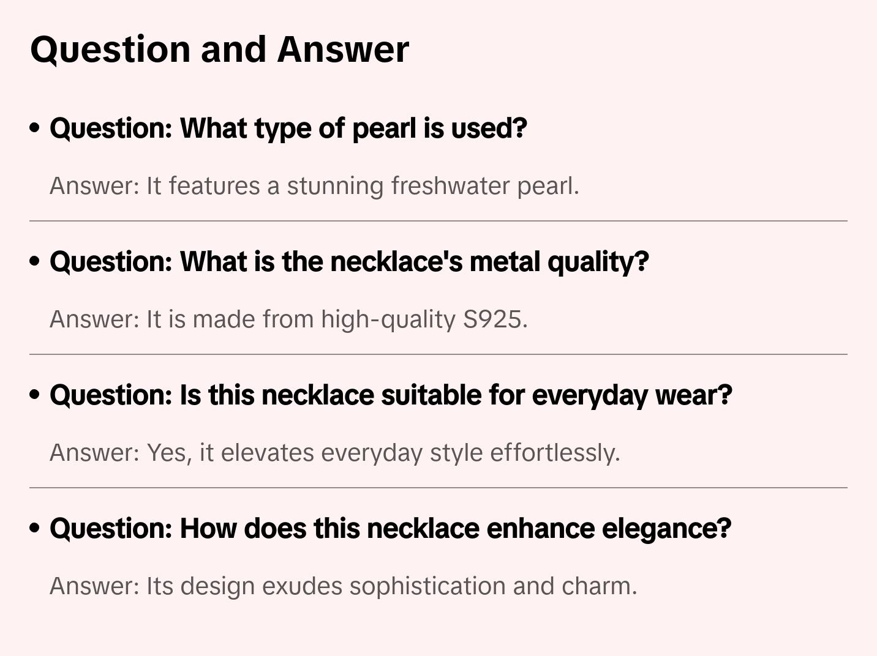Image resolution: width=877 pixels, height=656 pixels.
Task: Click the bullet beside the everyday wear question
Action: click(35, 395)
